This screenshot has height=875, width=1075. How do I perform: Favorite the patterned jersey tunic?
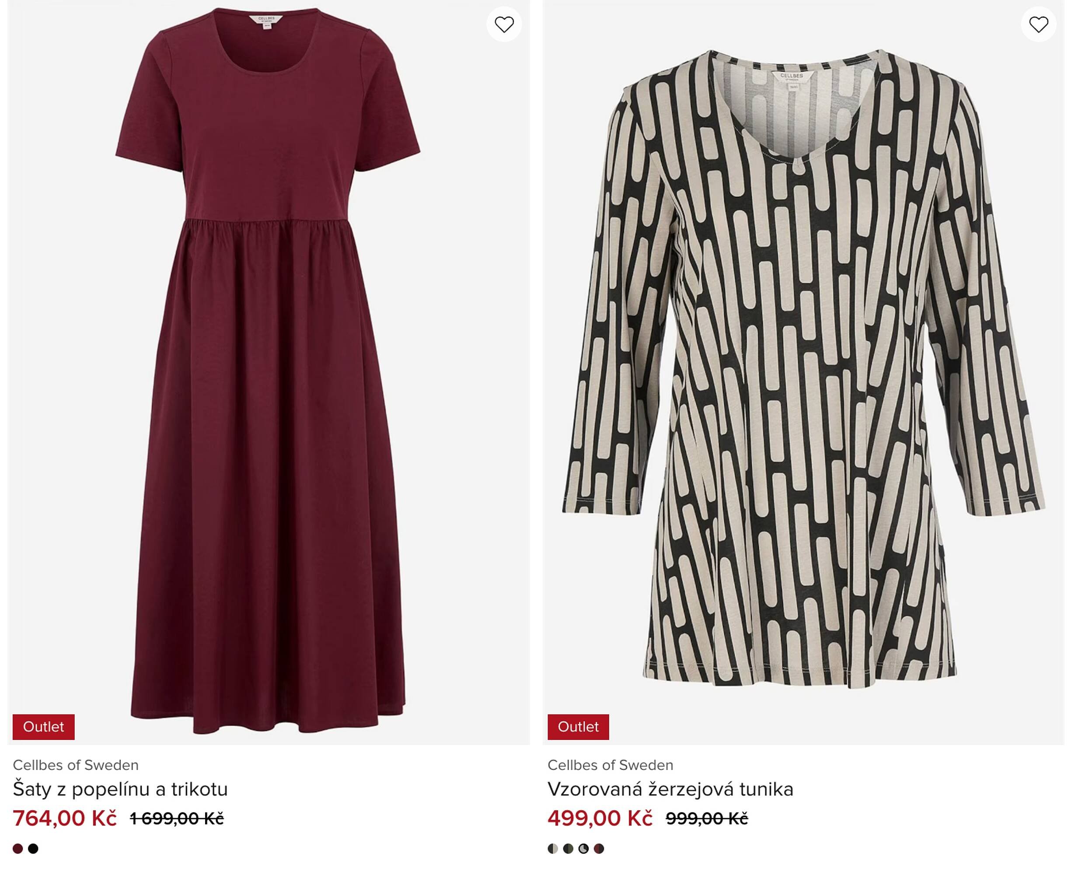[1038, 24]
